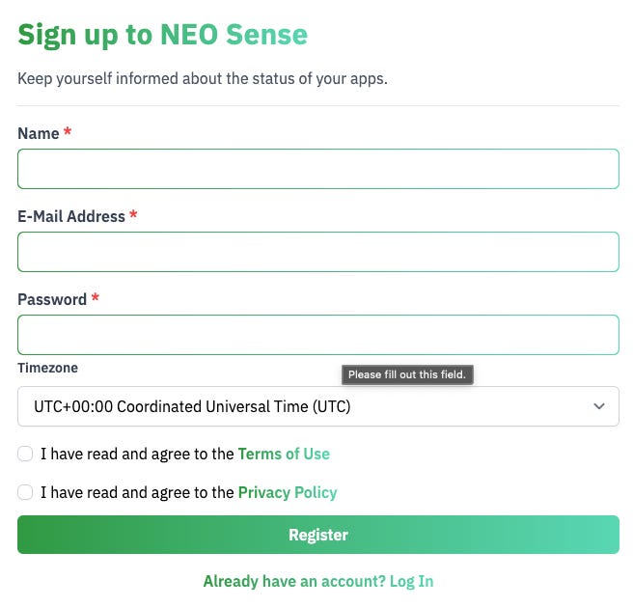Click the 'Keep yourself informed' subtitle text
This screenshot has height=607, width=633.
203,78
